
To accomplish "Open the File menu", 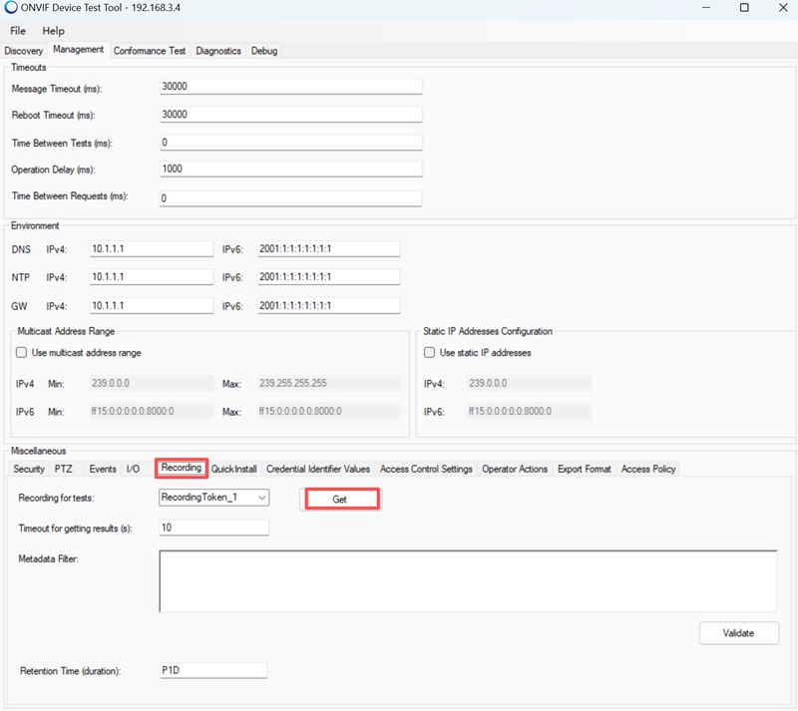I will pyautogui.click(x=18, y=31).
